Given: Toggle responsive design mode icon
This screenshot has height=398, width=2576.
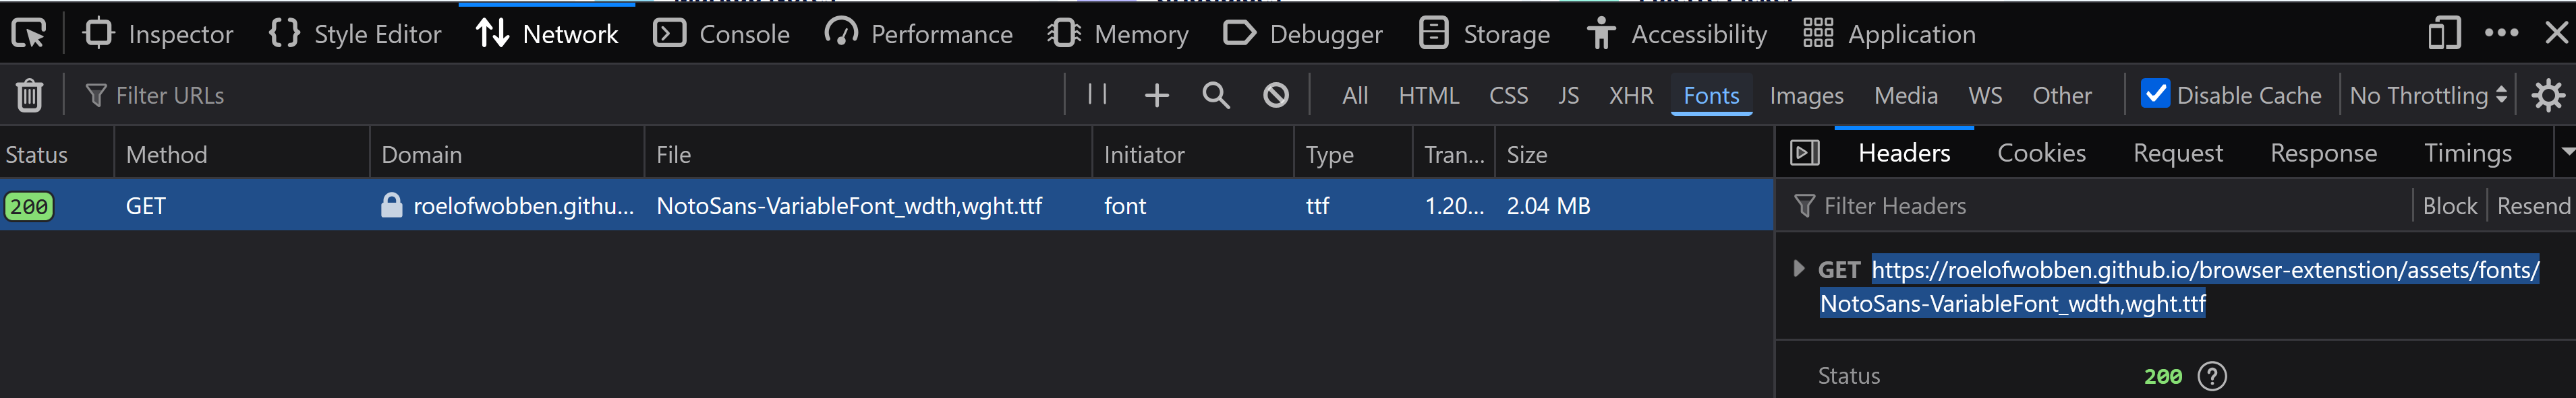Looking at the screenshot, I should (2443, 34).
